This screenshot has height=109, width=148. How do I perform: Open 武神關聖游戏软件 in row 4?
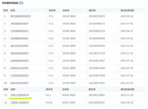20,38
